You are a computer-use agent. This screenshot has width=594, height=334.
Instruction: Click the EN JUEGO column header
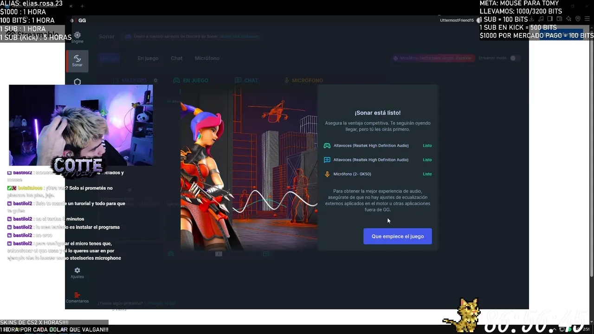(191, 80)
